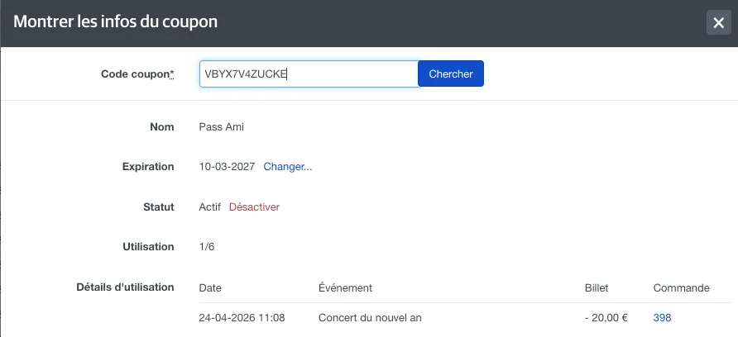The image size is (738, 337).
Task: Click the Commande column header
Action: pyautogui.click(x=681, y=287)
